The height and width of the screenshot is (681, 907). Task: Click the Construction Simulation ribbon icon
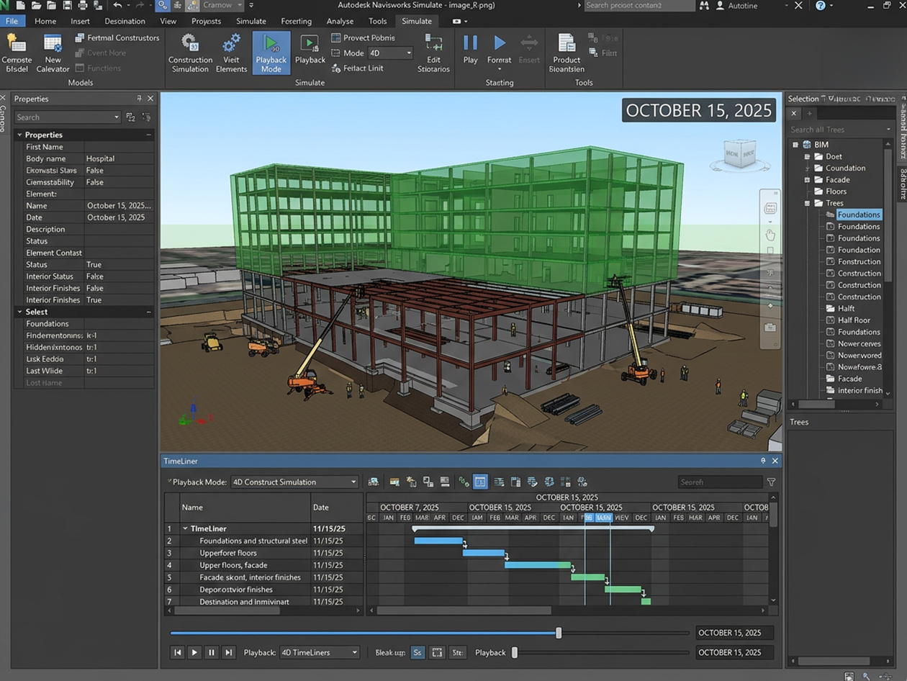(190, 53)
